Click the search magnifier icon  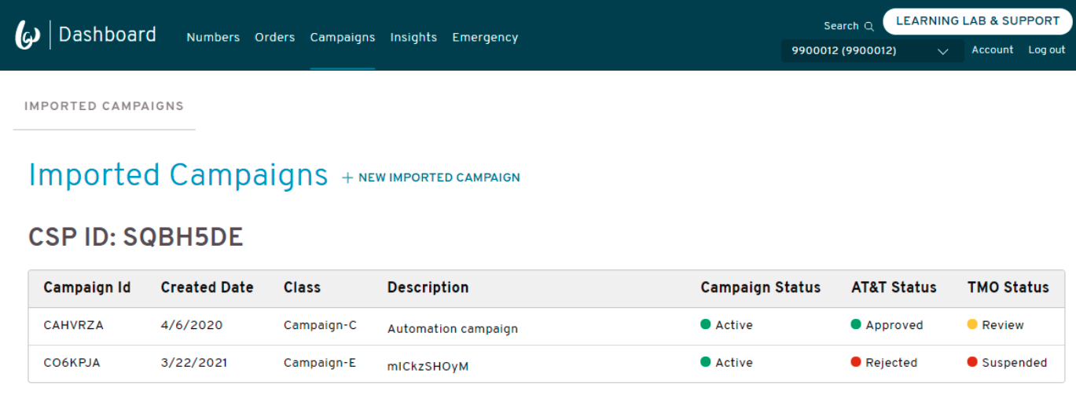click(869, 26)
